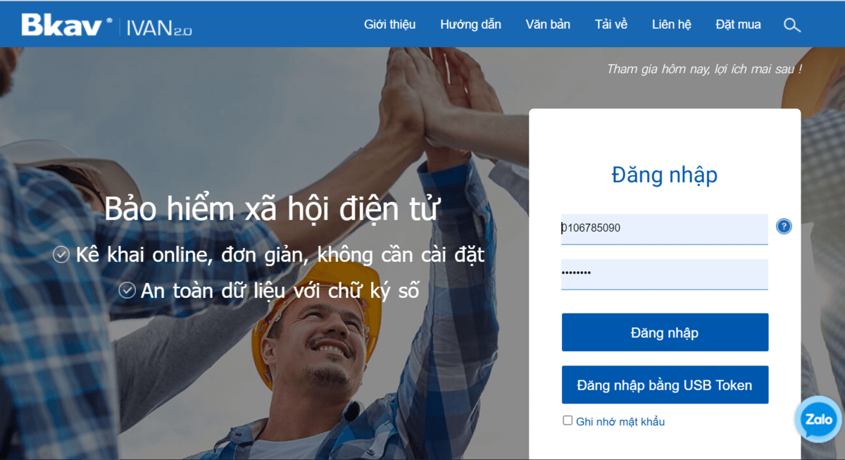Focus the username field containing 0106785090

coord(664,228)
